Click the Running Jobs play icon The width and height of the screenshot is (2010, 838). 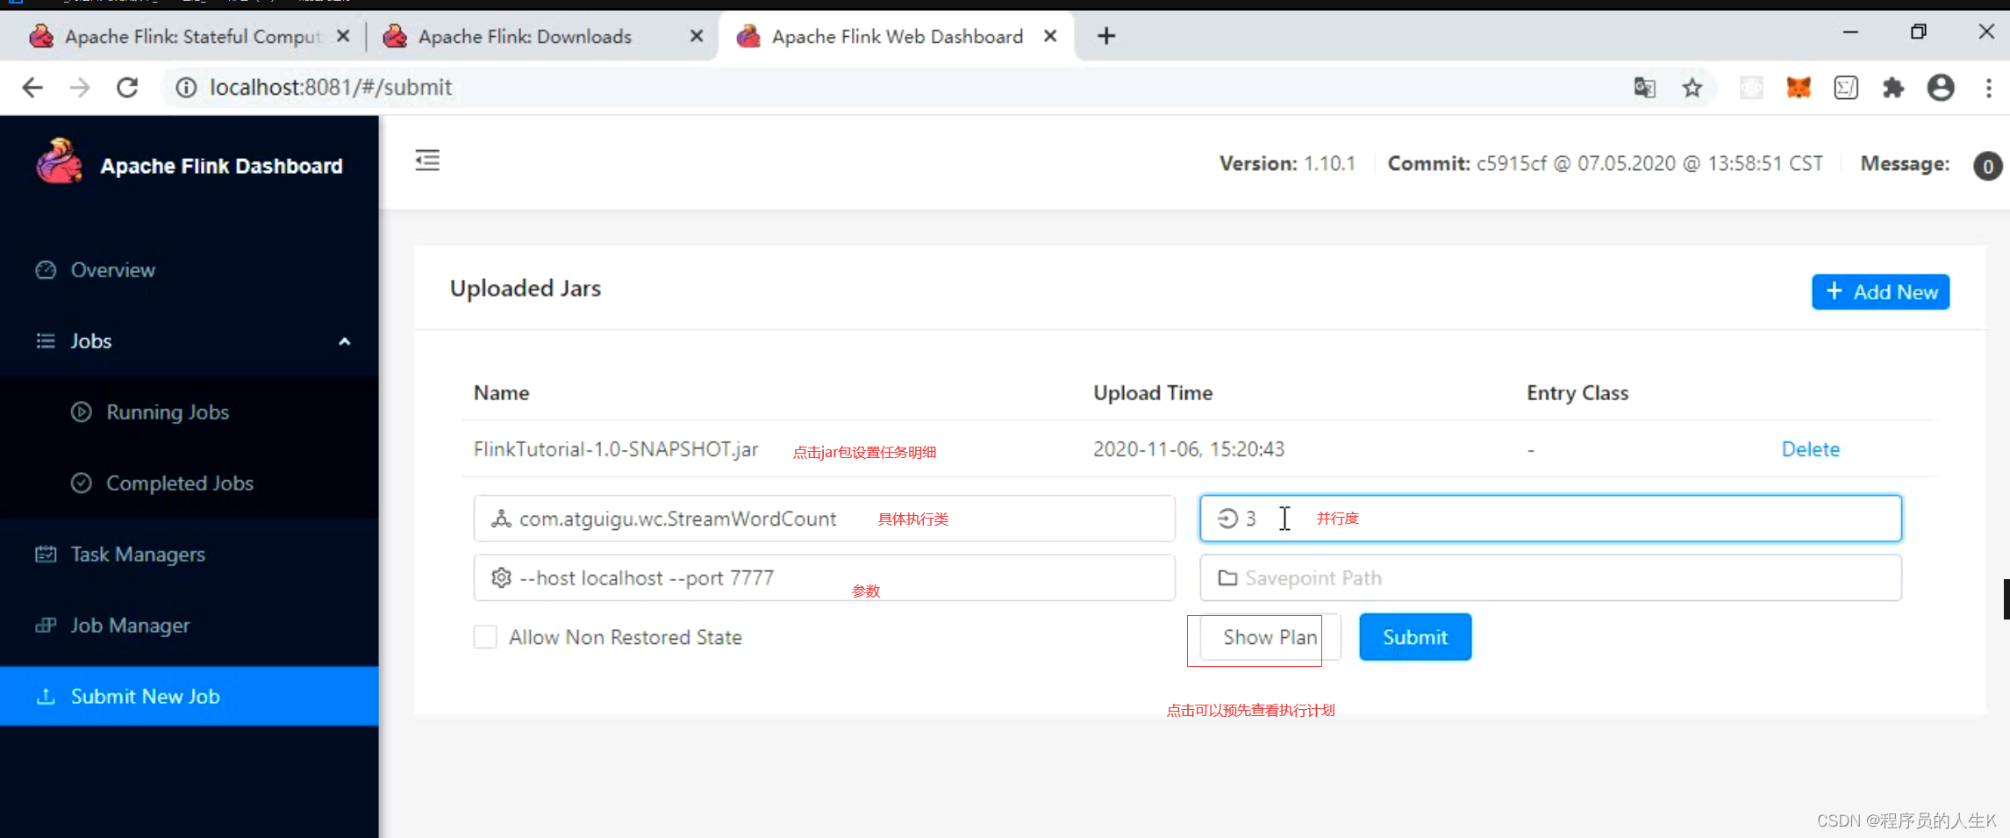81,412
